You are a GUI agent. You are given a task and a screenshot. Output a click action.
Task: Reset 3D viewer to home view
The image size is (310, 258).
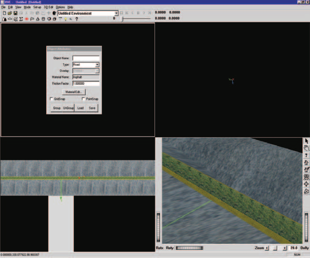[306, 162]
